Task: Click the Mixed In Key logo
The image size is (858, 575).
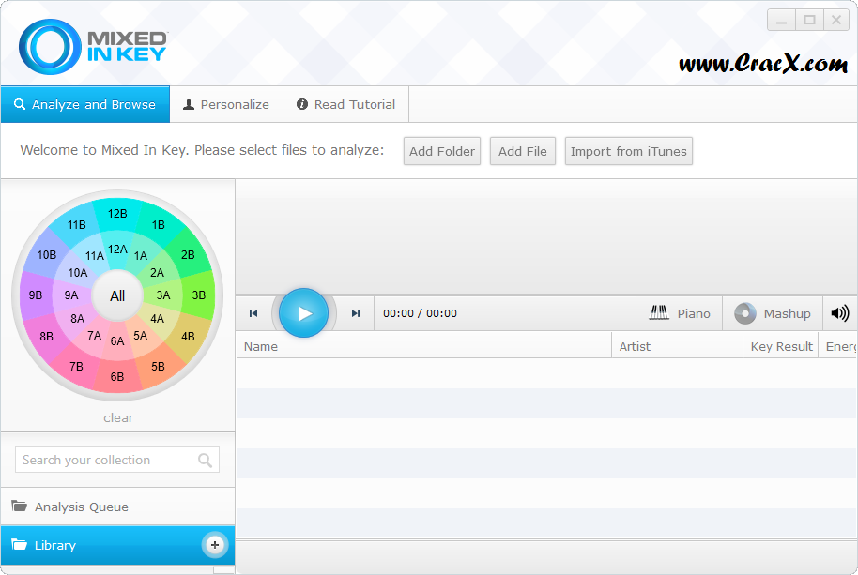Action: 93,47
